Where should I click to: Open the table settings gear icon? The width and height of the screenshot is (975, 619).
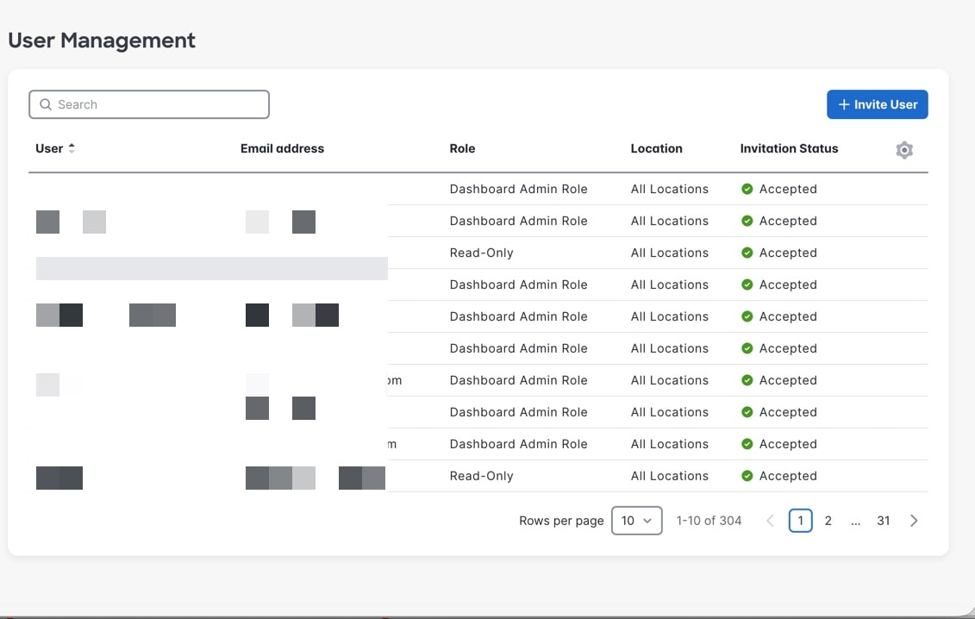pos(903,150)
